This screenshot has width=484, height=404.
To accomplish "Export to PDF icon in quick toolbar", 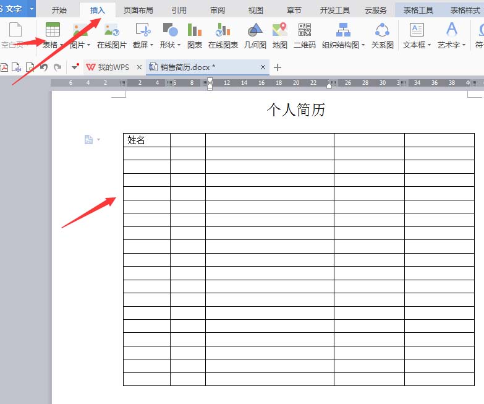I will pos(4,67).
